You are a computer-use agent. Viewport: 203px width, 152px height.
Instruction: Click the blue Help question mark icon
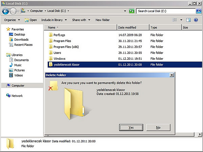coord(196,20)
